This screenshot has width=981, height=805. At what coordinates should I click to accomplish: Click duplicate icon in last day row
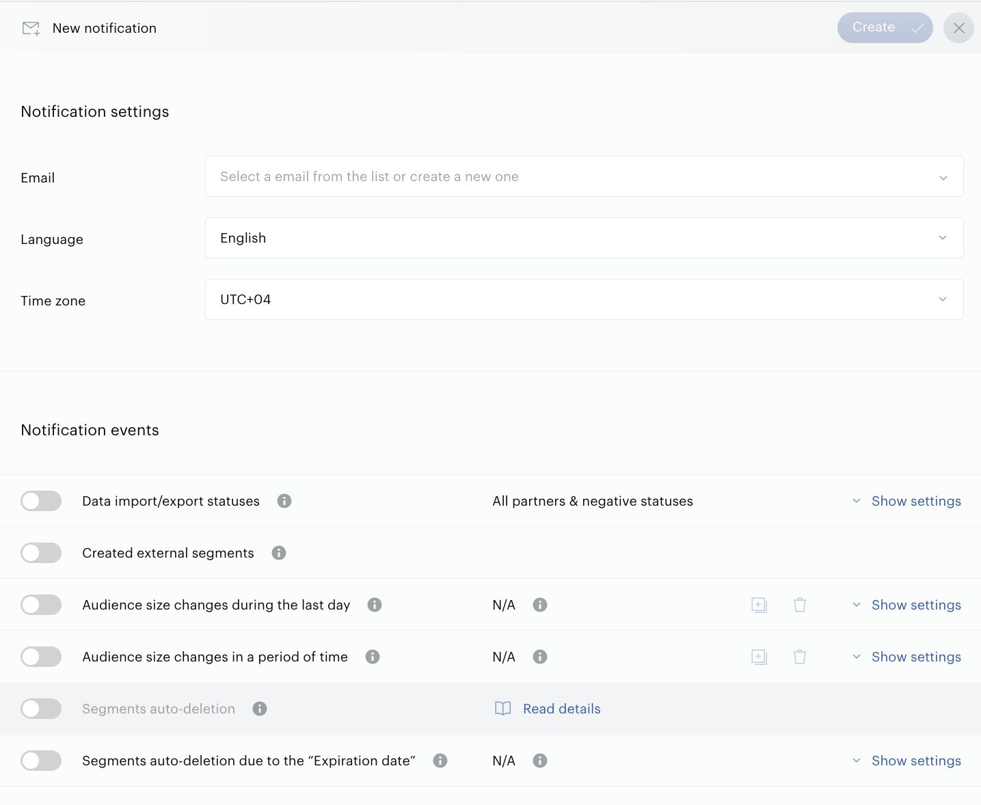(759, 605)
